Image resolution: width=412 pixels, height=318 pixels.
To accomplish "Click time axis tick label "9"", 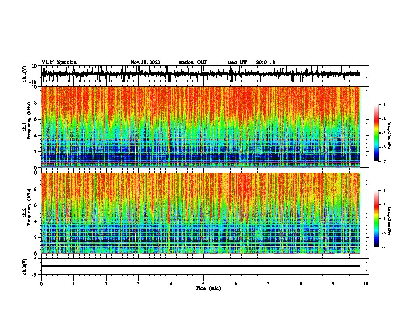I will tap(333, 284).
